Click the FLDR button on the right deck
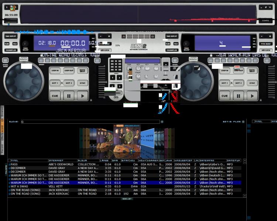The height and width of the screenshot is (221, 277). (x=168, y=44)
